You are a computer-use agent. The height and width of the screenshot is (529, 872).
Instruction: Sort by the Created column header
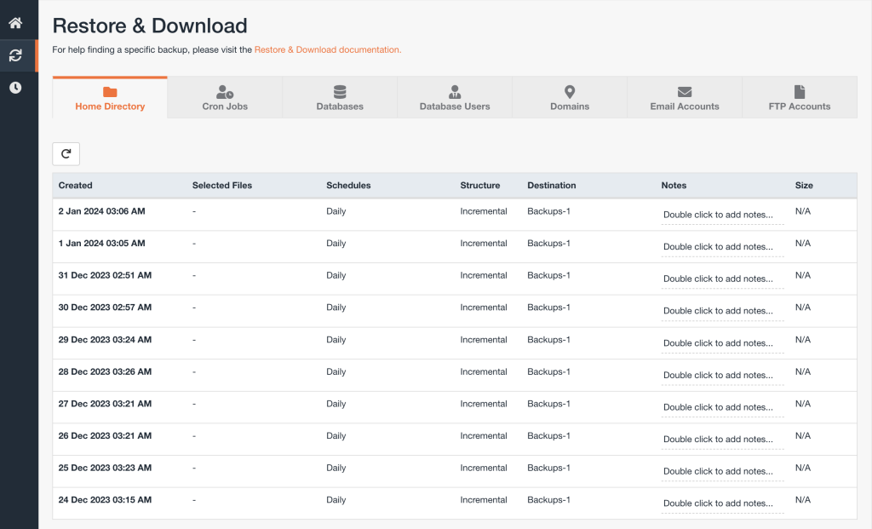[x=76, y=186]
